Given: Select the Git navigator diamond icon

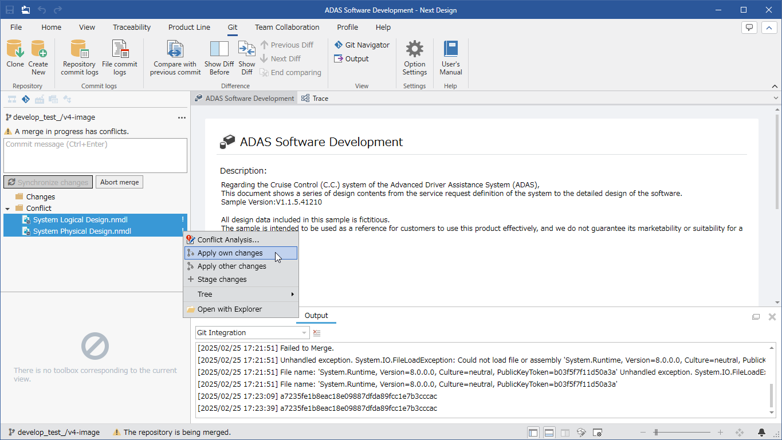Looking at the screenshot, I should pyautogui.click(x=25, y=99).
